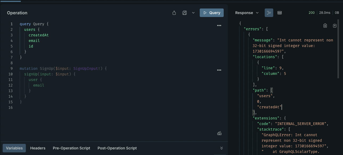Copy response to clipboard
343x155 pixels.
[325, 25]
